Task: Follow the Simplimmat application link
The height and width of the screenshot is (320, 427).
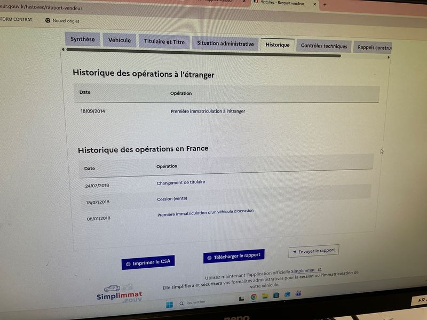Action: coord(306,271)
